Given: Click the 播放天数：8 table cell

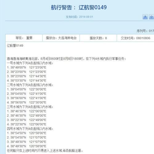Looking at the screenshot, I should 98,38.
